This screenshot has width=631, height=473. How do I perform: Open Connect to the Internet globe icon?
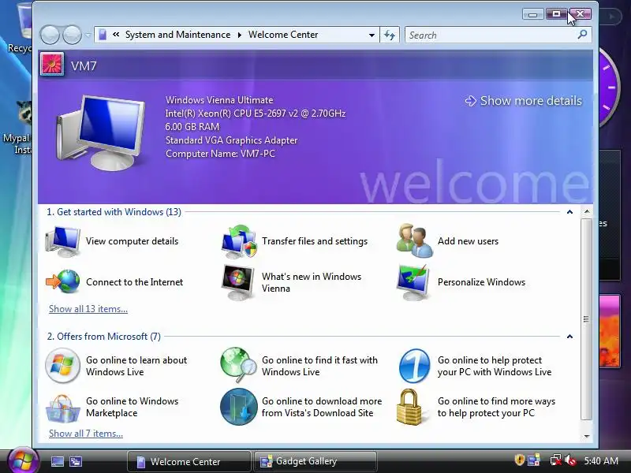click(63, 281)
